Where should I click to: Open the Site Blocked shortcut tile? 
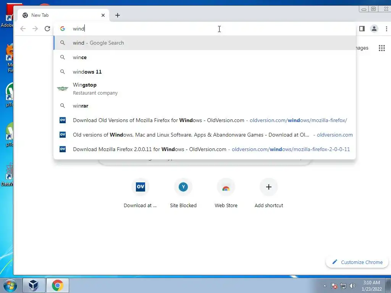pyautogui.click(x=183, y=193)
